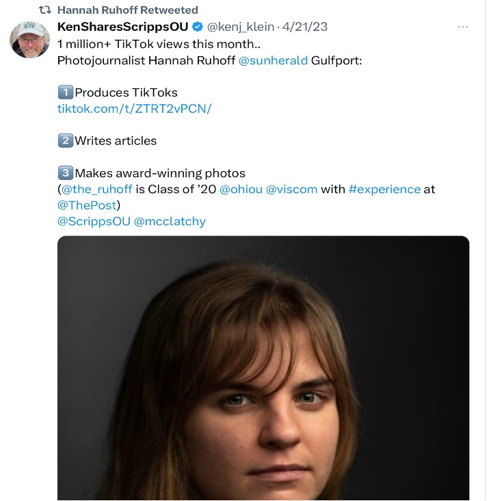Open the @sunherald mention
Viewport: 491px width, 501px height.
coord(272,60)
